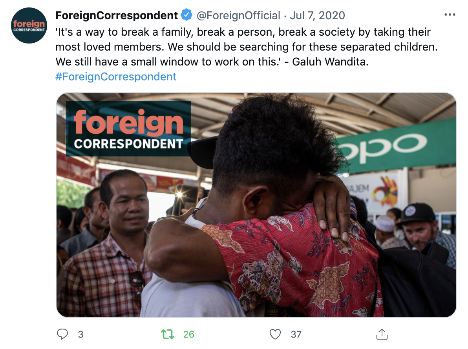Open the embracing men photo
This screenshot has width=468, height=349.
[x=256, y=205]
